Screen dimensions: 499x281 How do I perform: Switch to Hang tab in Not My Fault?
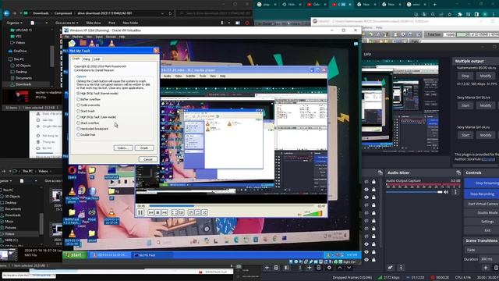(x=87, y=59)
